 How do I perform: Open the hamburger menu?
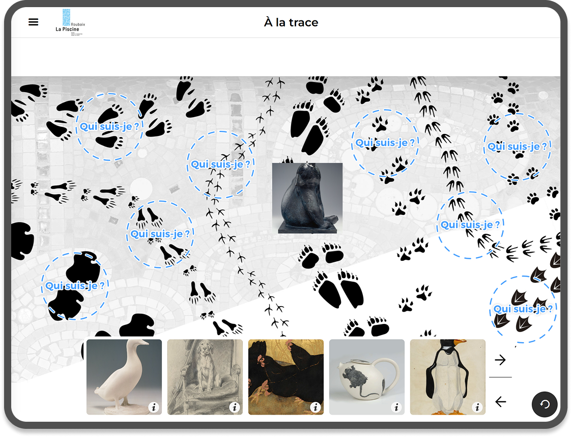(33, 22)
